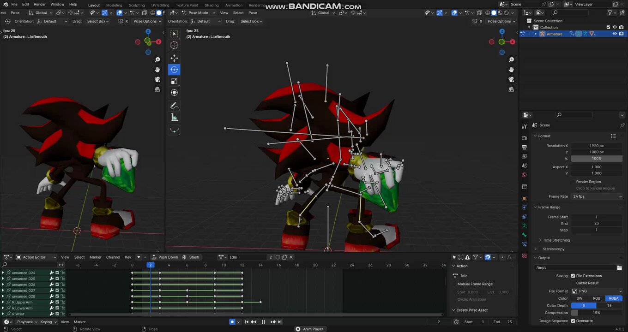Open the Frame Rate 24 fps dropdown
Viewport: 628px width, 332px height.
[597, 196]
